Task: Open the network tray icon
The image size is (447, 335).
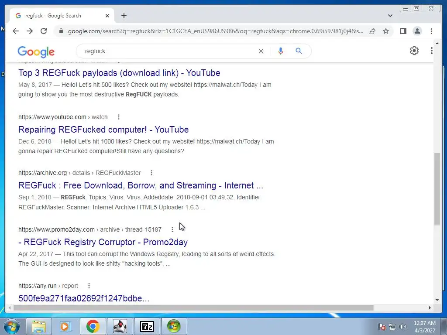Action: pyautogui.click(x=392, y=327)
